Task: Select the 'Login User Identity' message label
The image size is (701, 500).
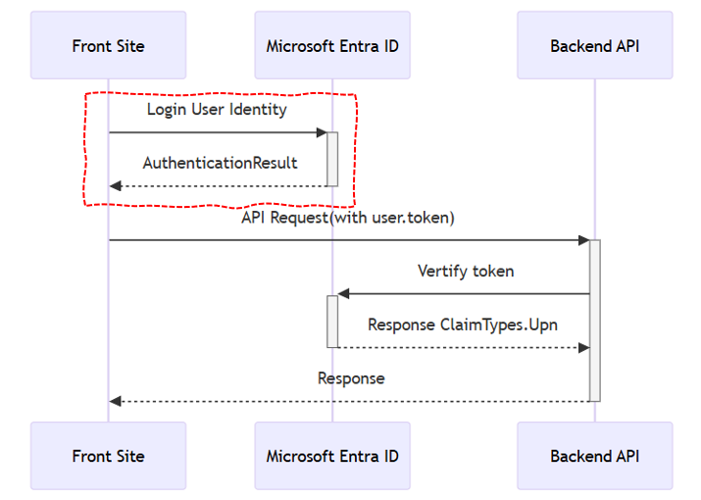Action: 217,110
